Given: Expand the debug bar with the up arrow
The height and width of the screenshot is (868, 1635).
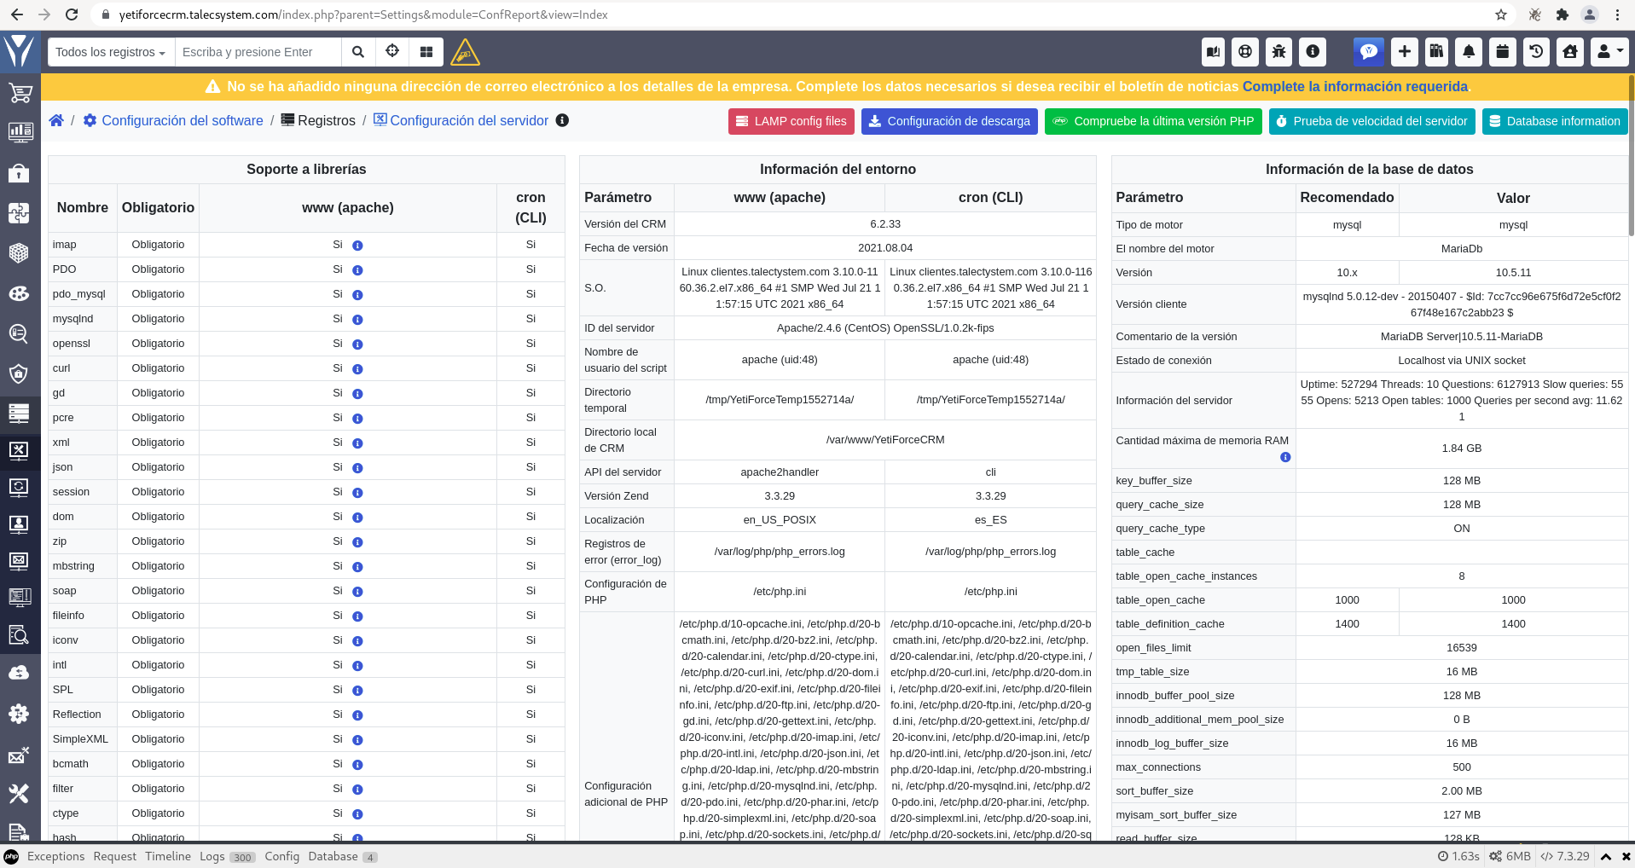Looking at the screenshot, I should coord(1605,857).
